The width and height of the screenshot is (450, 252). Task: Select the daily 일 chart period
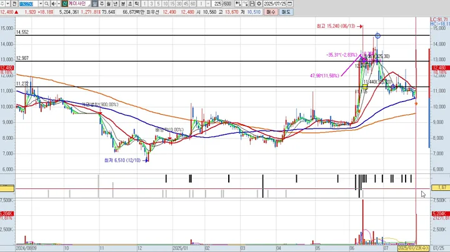tap(95, 4)
